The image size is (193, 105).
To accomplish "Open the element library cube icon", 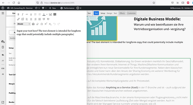I will click(x=3, y=41).
